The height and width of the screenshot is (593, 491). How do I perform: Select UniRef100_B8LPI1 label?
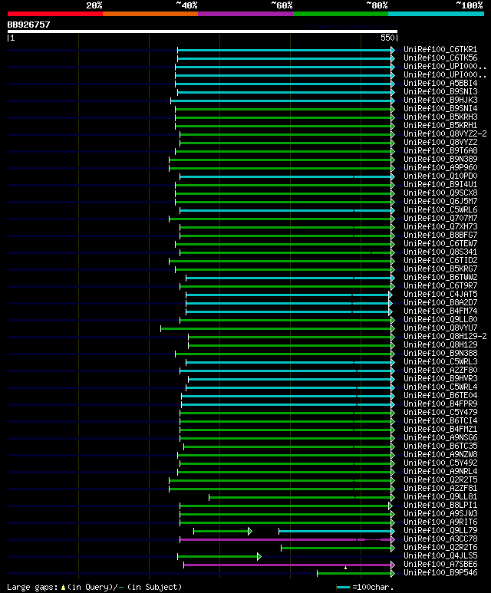440,506
